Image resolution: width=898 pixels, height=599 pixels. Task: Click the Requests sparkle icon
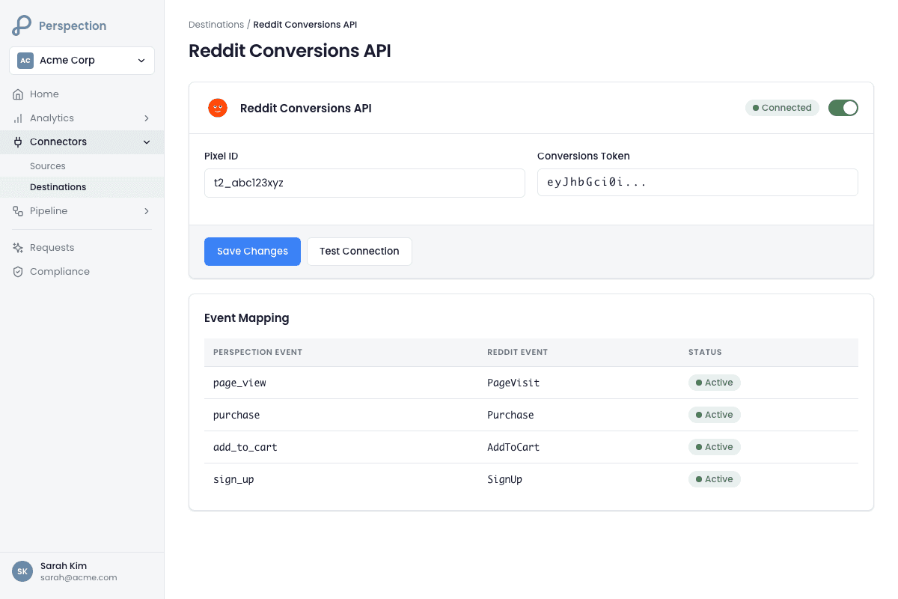pyautogui.click(x=18, y=248)
